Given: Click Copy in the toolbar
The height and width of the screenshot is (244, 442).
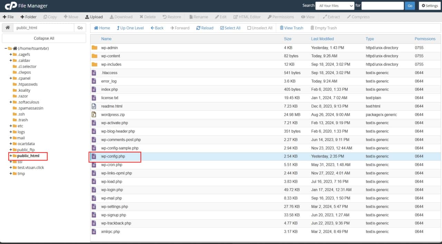Looking at the screenshot, I should [x=50, y=17].
